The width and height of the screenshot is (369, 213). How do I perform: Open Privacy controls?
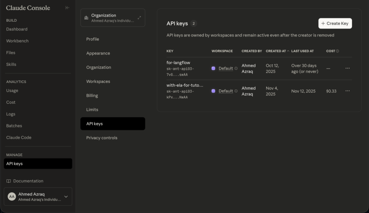tap(101, 138)
